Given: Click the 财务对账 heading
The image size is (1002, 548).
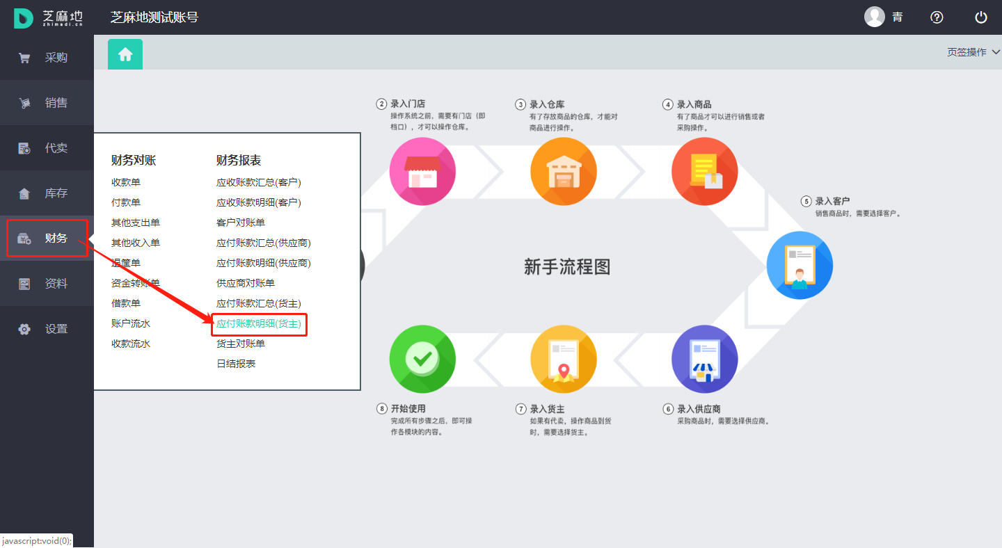Looking at the screenshot, I should pos(134,161).
